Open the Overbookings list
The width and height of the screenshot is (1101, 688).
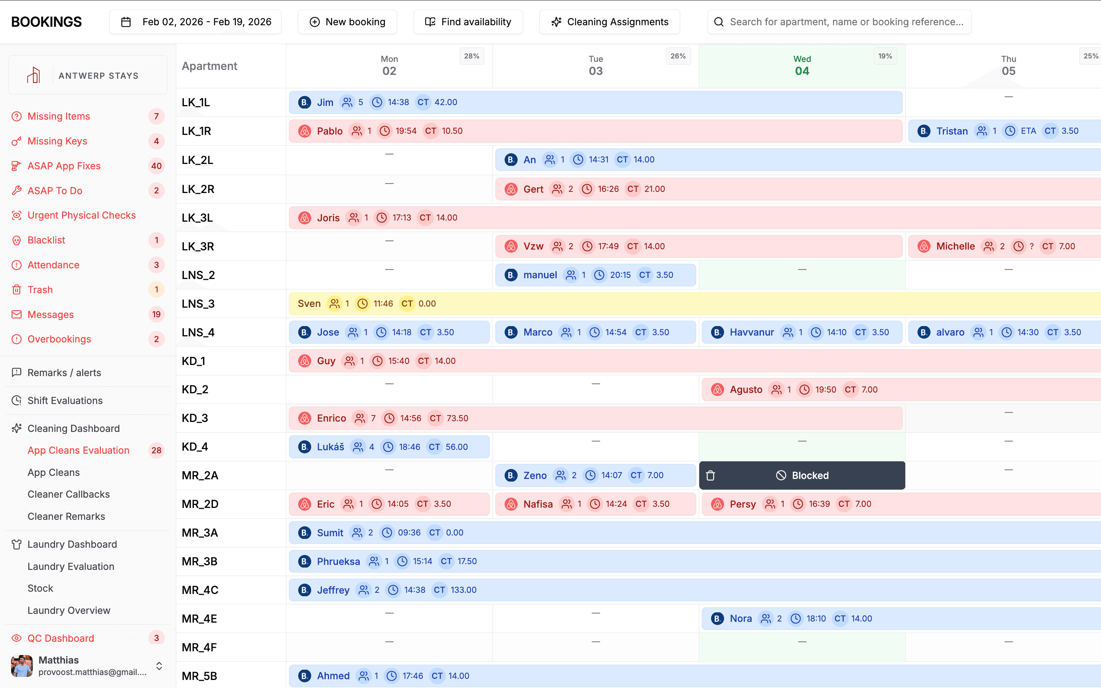[59, 339]
